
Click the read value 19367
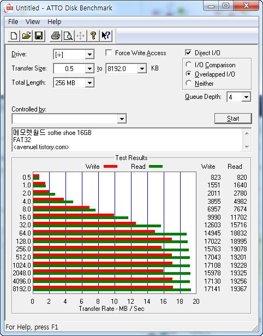238,289
